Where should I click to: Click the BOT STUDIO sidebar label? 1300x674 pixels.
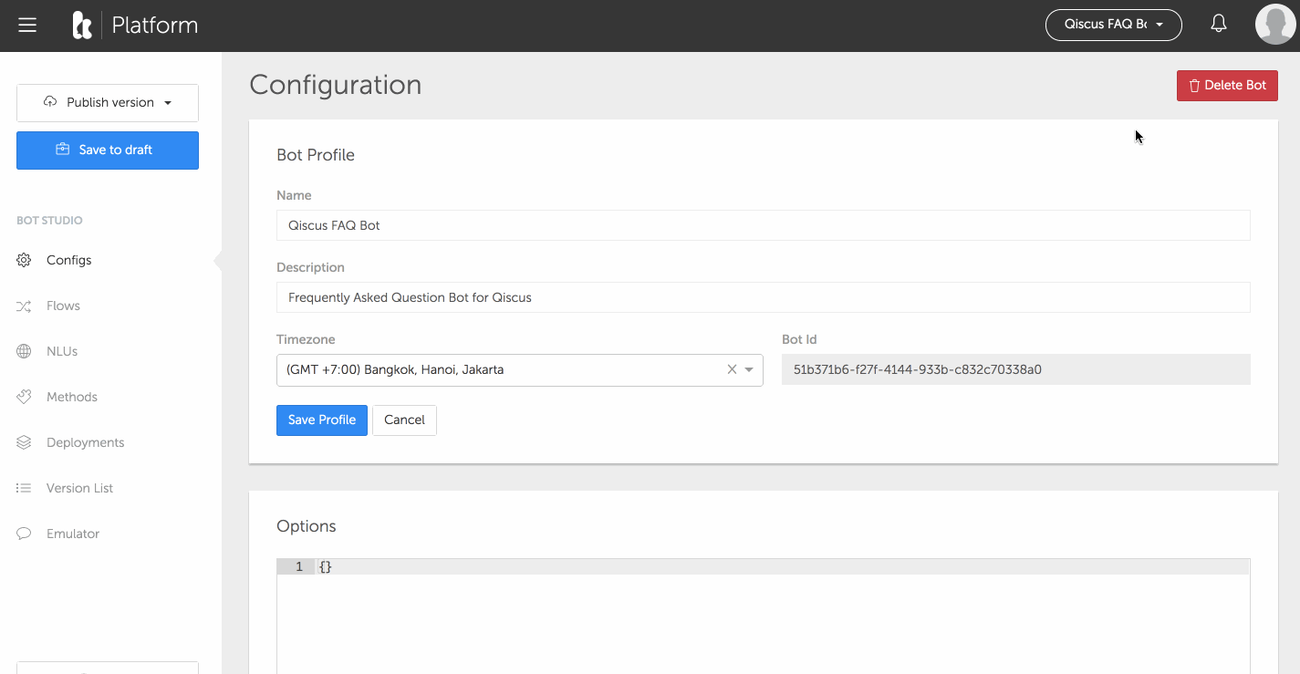(49, 221)
